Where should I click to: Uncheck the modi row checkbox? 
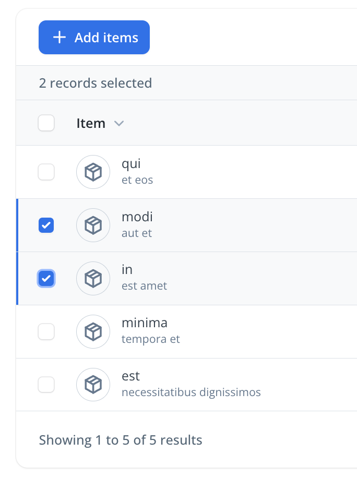pyautogui.click(x=46, y=225)
